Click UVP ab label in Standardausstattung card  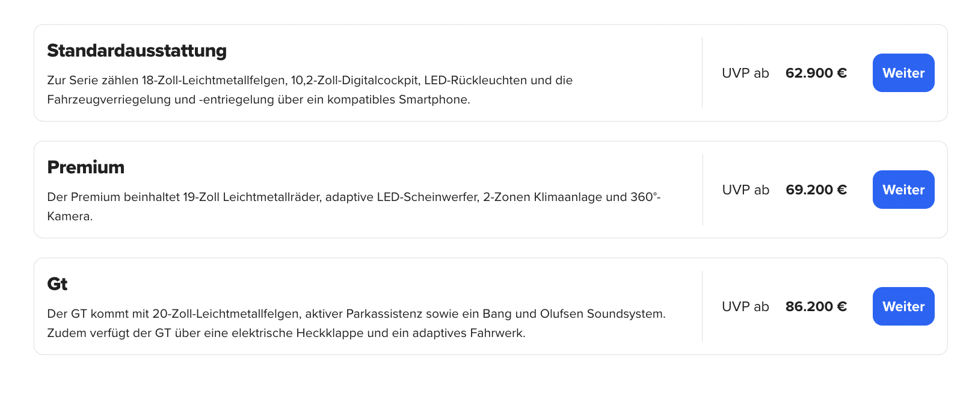pyautogui.click(x=745, y=73)
